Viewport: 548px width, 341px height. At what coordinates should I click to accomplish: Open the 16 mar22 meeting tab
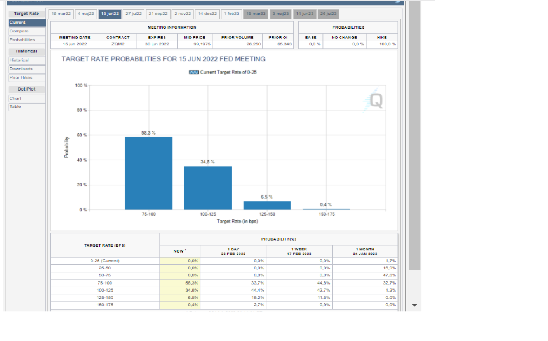[61, 14]
